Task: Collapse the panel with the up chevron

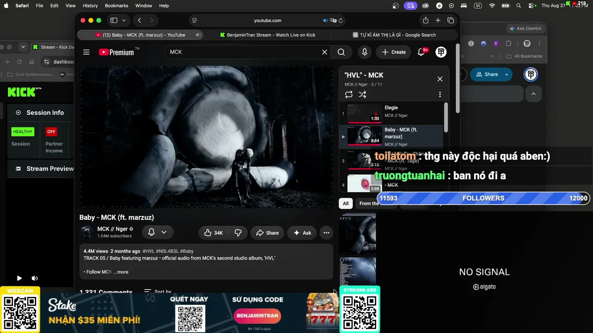Action: point(533,94)
